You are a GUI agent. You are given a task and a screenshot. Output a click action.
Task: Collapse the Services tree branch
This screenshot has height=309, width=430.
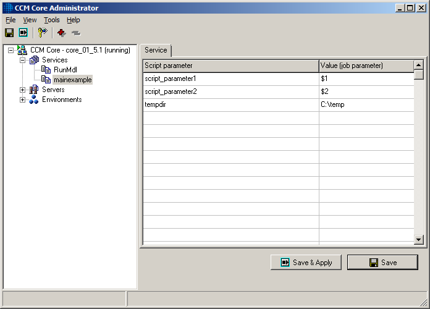click(x=22, y=60)
